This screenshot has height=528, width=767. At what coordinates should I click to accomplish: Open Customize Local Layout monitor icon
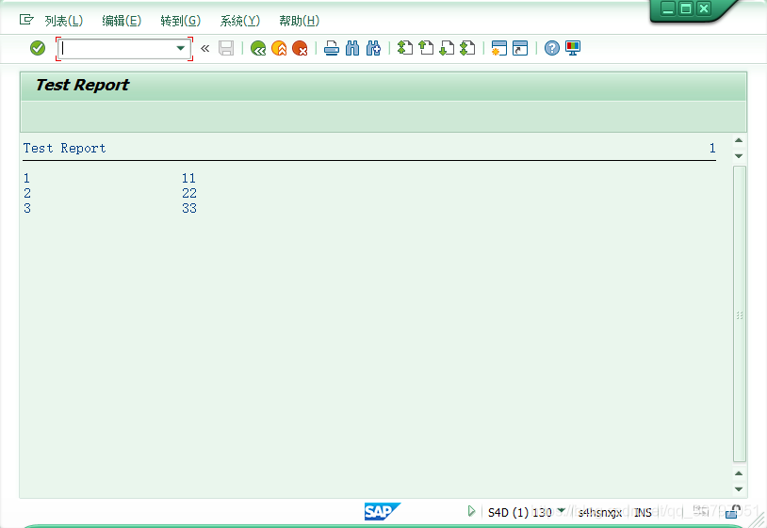click(x=573, y=48)
